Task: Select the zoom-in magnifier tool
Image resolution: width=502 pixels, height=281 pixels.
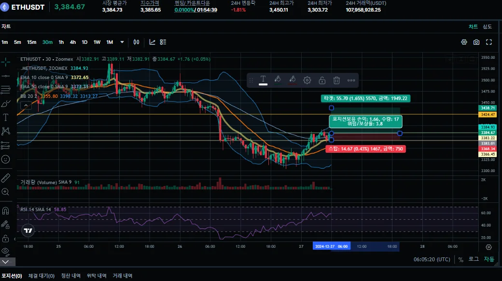Action: (x=5, y=192)
